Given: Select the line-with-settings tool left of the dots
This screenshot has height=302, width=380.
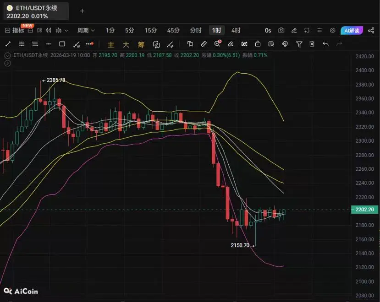Looking at the screenshot, I should 77,44.
